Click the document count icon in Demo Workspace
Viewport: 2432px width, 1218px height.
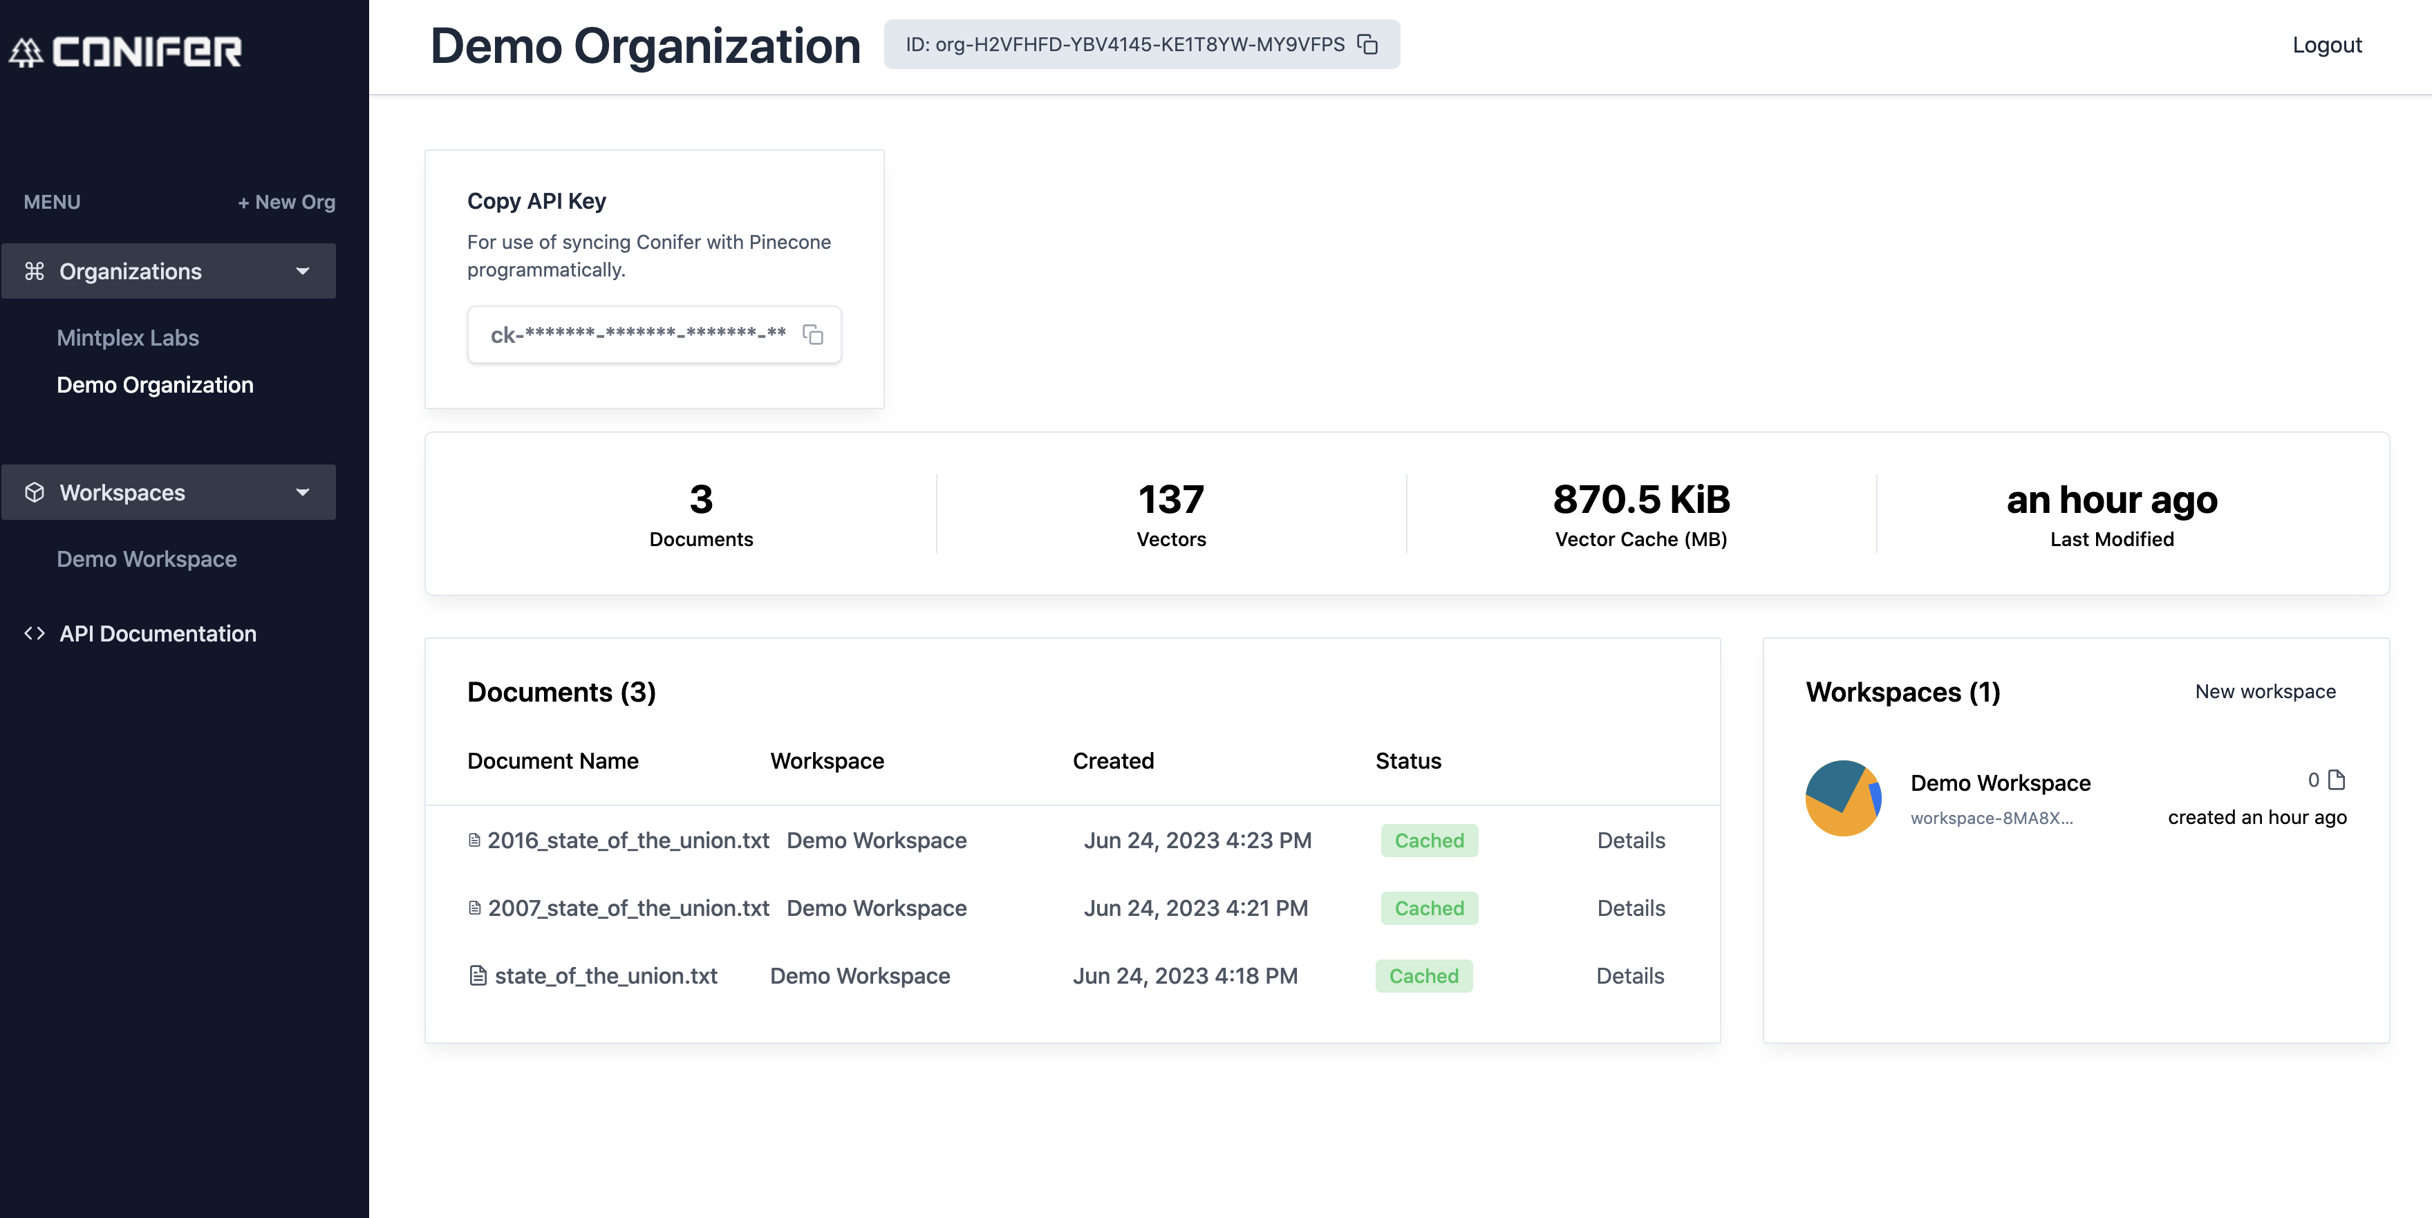[2336, 780]
